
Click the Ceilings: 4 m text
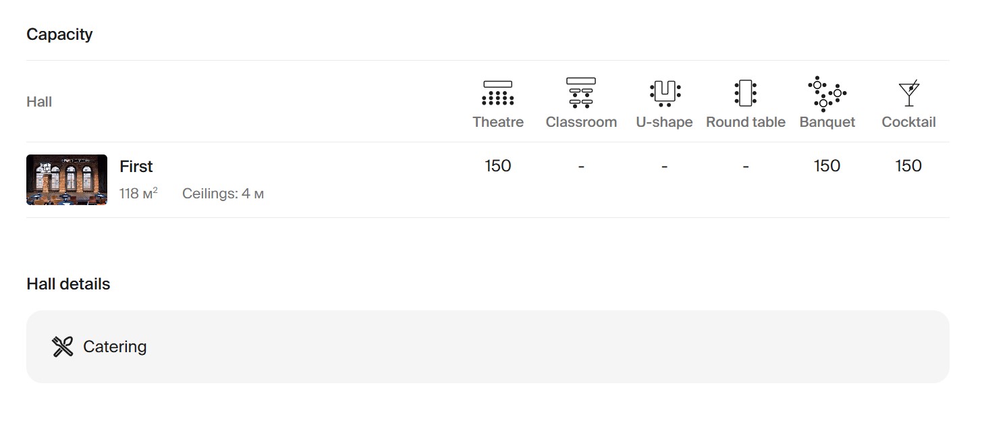[223, 194]
